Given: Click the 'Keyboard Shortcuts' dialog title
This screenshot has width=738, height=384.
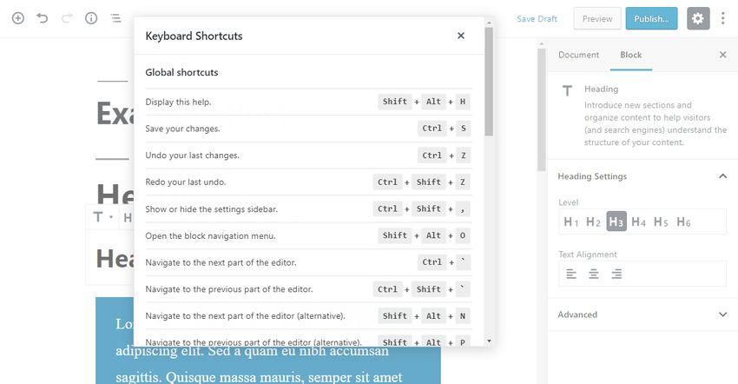Looking at the screenshot, I should pos(194,36).
